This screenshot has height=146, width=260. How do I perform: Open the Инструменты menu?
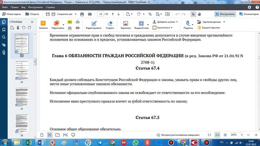(35, 7)
